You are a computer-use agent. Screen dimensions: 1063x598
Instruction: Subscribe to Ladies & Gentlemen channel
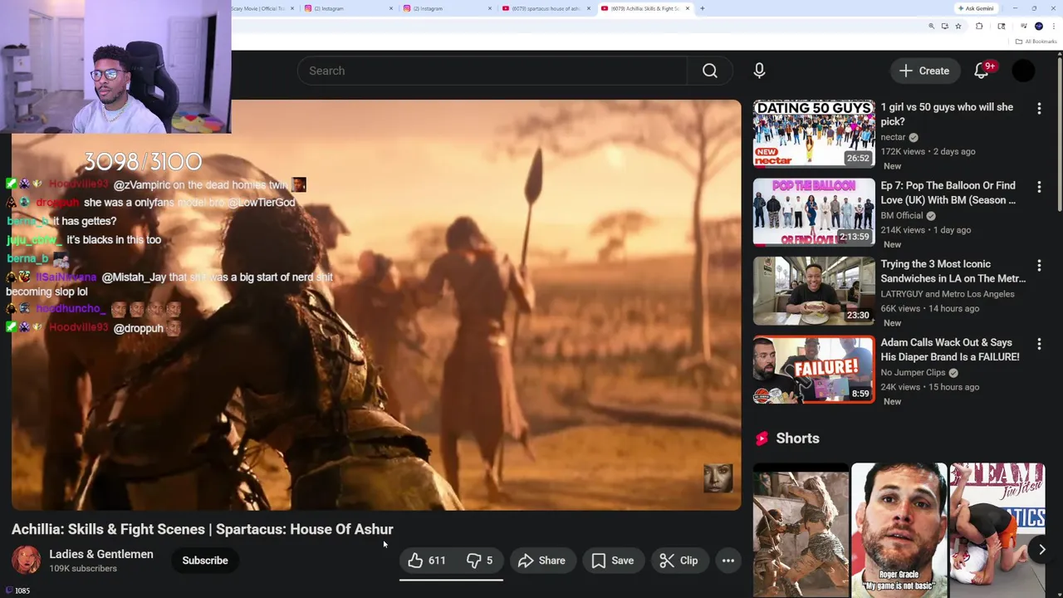pos(205,561)
